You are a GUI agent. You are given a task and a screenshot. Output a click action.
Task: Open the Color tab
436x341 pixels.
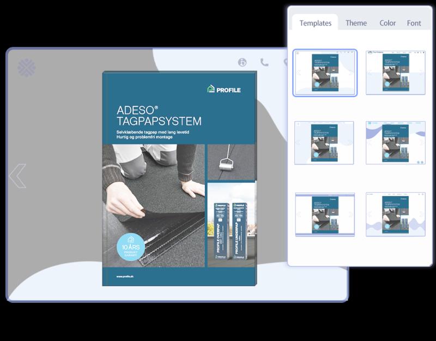[387, 23]
